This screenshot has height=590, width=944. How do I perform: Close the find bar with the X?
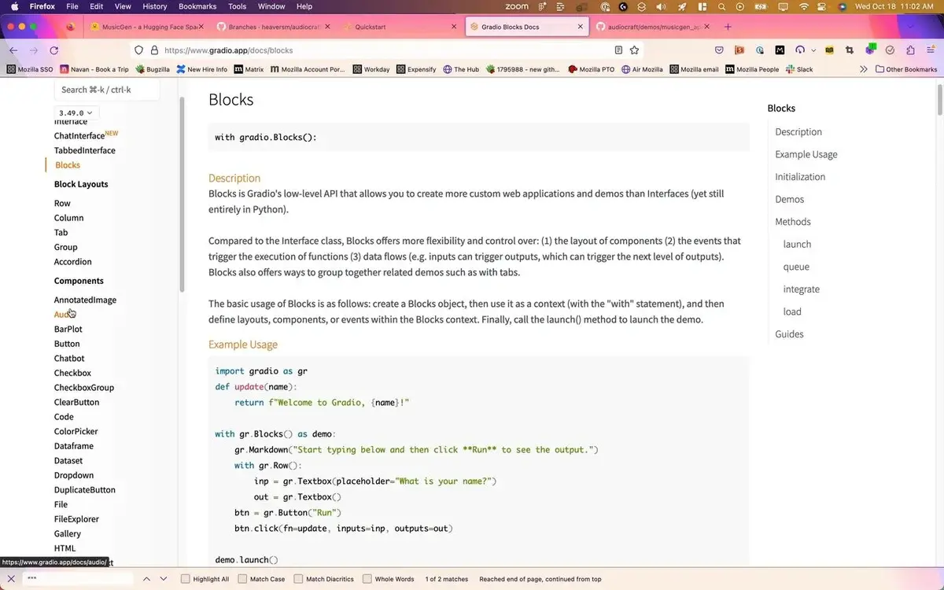point(11,579)
